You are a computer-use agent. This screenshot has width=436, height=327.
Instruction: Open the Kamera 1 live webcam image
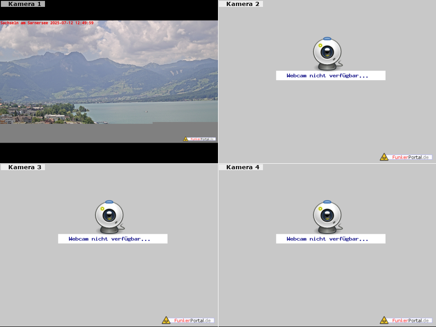pyautogui.click(x=109, y=81)
